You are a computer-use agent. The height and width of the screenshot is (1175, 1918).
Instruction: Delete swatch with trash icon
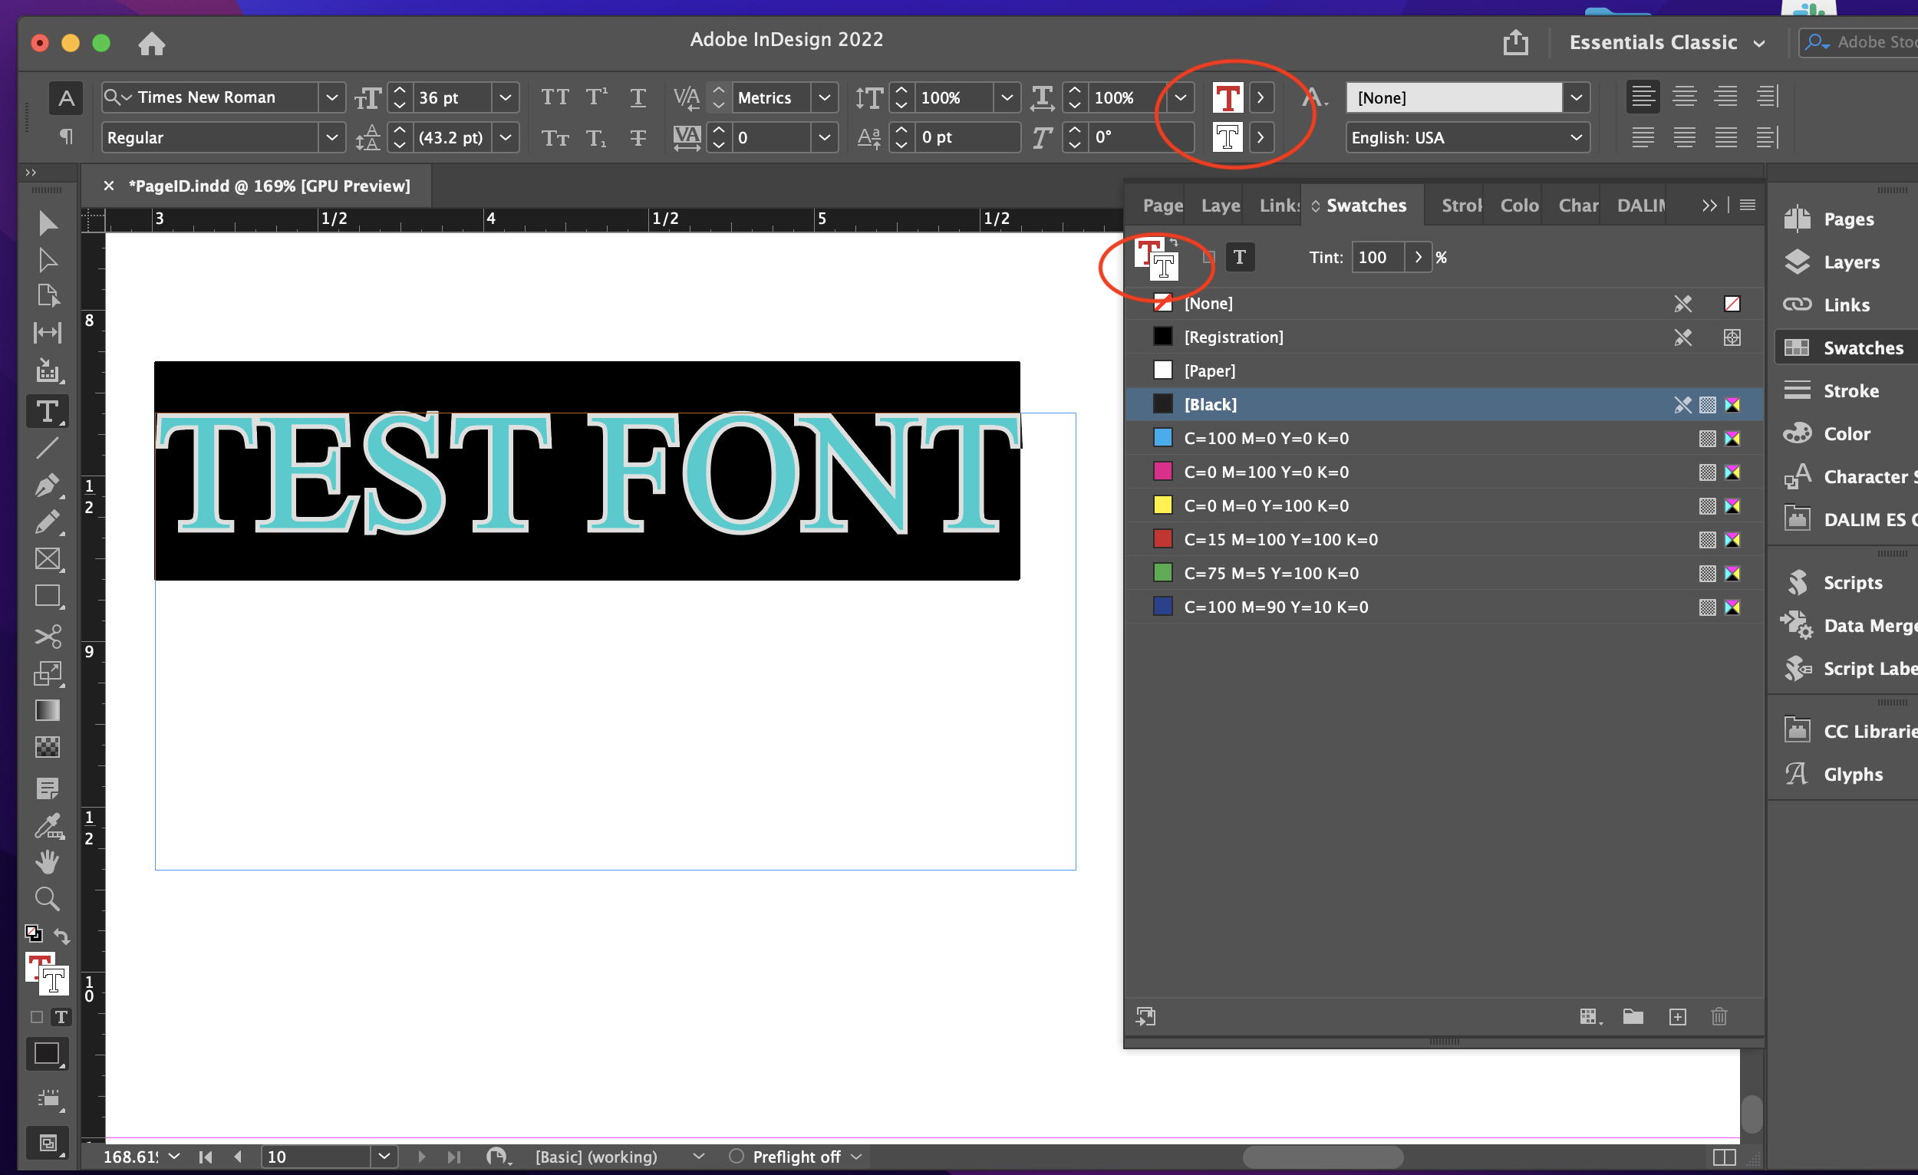click(x=1719, y=1017)
